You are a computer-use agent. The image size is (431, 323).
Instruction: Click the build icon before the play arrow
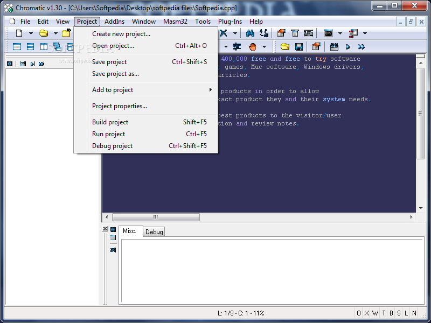pos(334,47)
